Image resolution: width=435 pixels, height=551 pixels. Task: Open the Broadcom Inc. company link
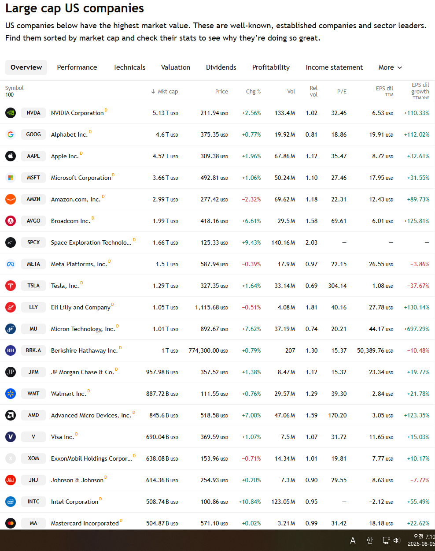[x=70, y=221]
